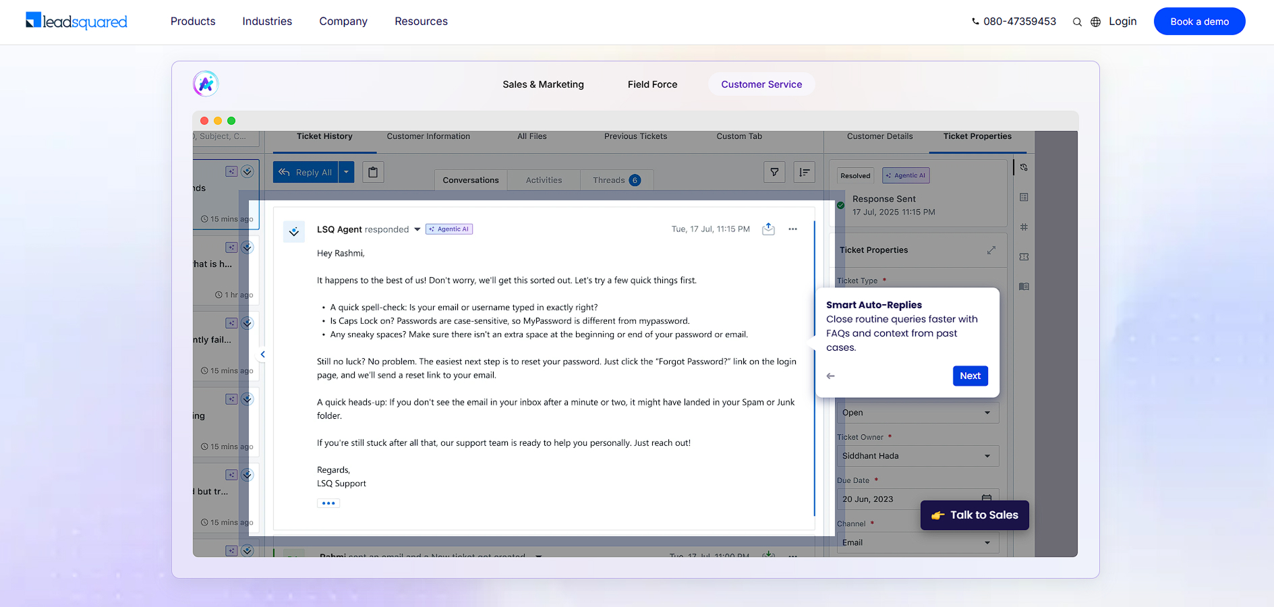The height and width of the screenshot is (607, 1274).
Task: Click the Book a demo button
Action: coord(1199,22)
